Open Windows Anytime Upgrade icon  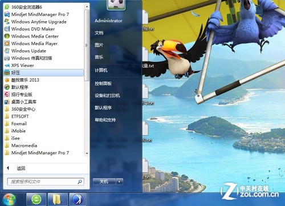tap(7, 22)
